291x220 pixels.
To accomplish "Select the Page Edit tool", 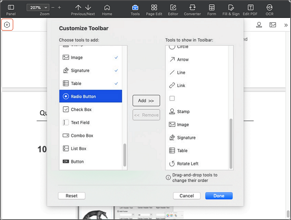I will click(x=154, y=9).
